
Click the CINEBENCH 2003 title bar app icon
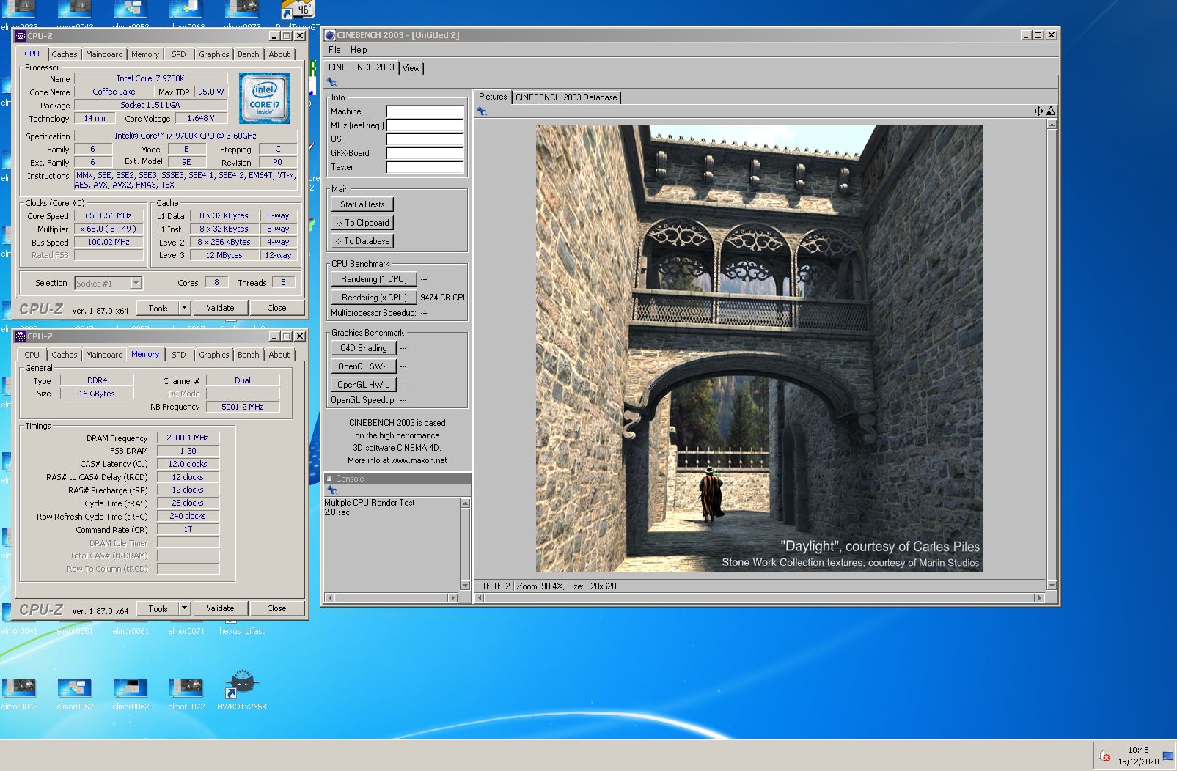pyautogui.click(x=330, y=35)
